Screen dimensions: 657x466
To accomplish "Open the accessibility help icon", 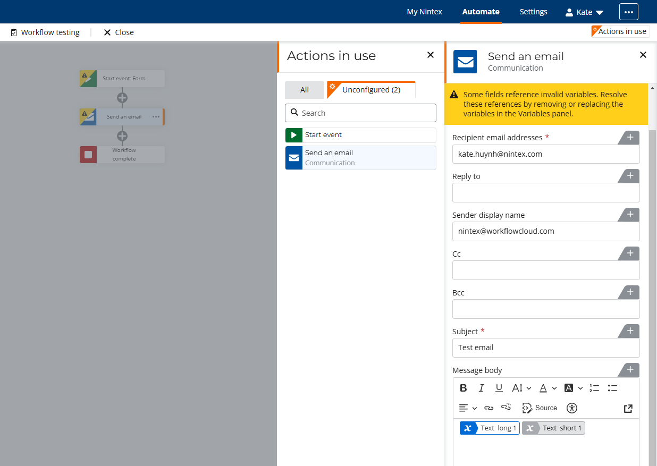I will 572,408.
